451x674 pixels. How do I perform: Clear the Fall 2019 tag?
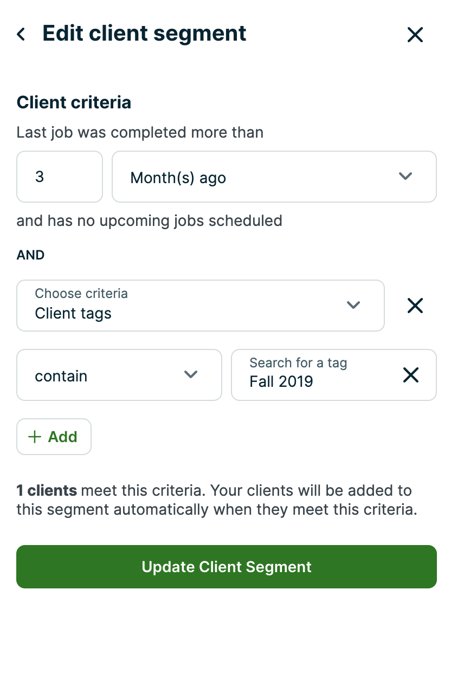(411, 375)
